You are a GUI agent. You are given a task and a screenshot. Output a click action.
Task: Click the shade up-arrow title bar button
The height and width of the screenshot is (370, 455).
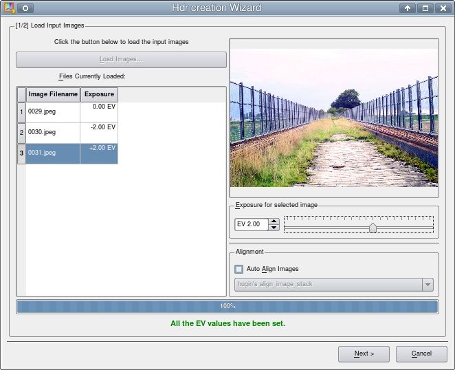coord(408,8)
